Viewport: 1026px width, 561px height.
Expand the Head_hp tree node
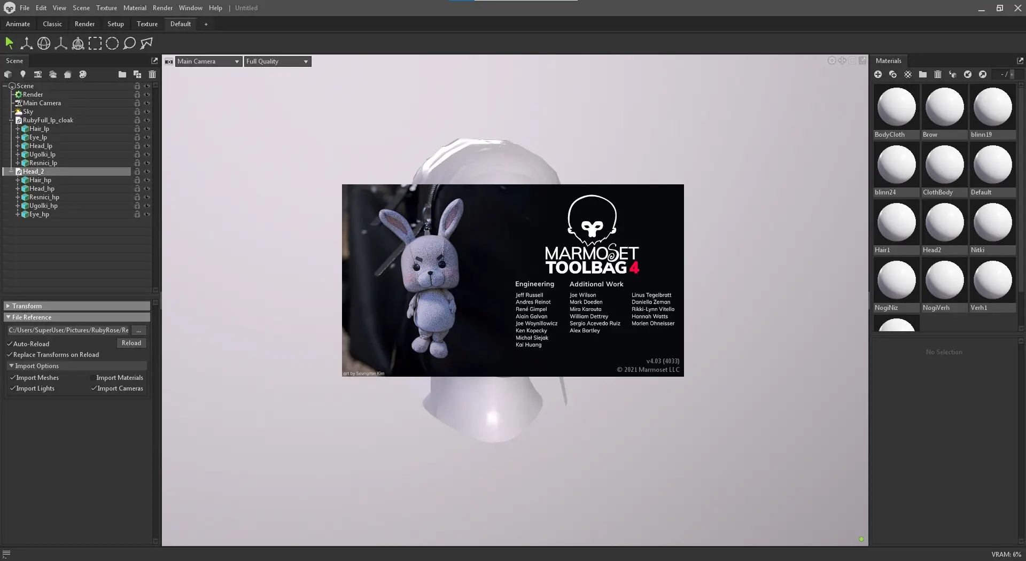[18, 189]
